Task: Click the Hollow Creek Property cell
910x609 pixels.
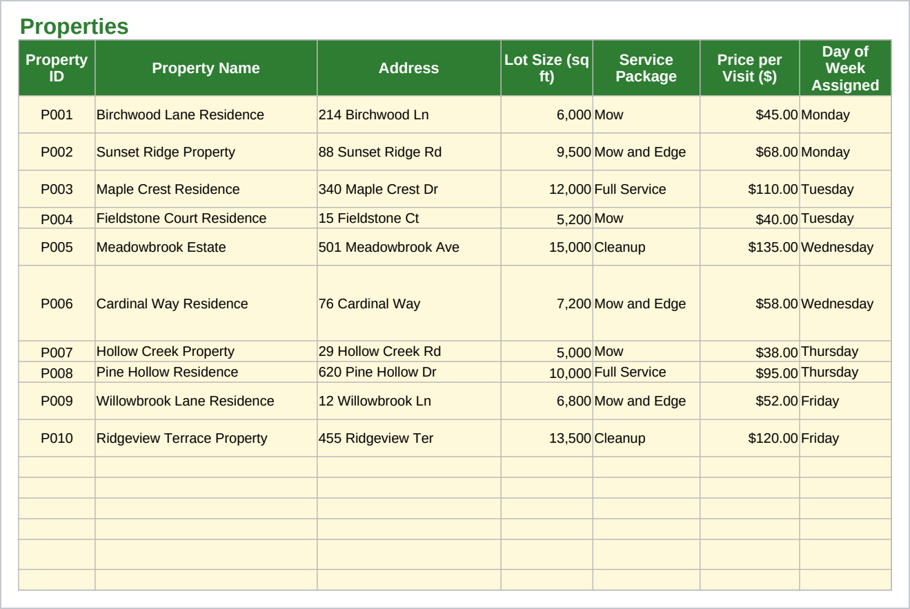Action: coord(206,352)
